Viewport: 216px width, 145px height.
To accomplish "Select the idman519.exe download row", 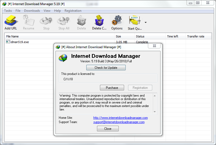I will click(x=108, y=42).
